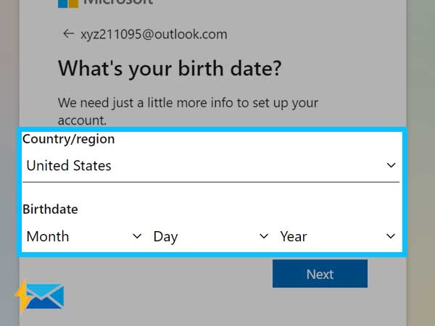Viewport: 435px width, 326px height.
Task: Click the Month chevron arrow
Action: [x=137, y=236]
